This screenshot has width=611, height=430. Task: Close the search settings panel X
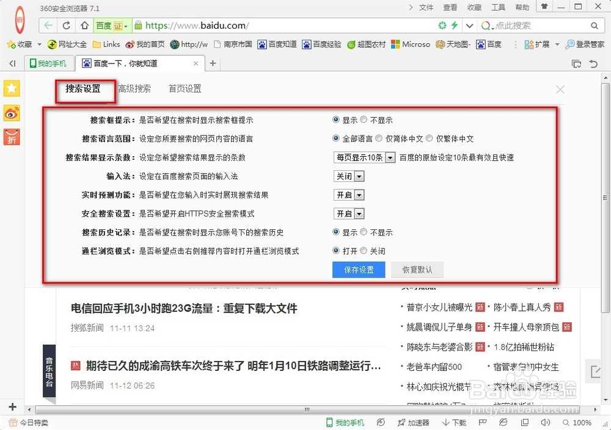[560, 90]
